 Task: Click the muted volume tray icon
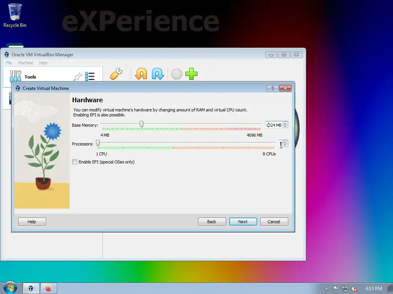pyautogui.click(x=354, y=289)
